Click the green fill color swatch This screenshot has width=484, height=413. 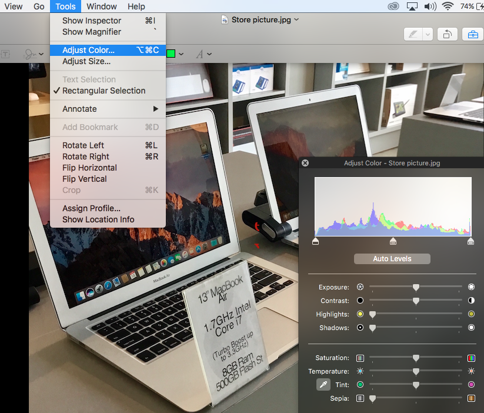[x=171, y=54]
